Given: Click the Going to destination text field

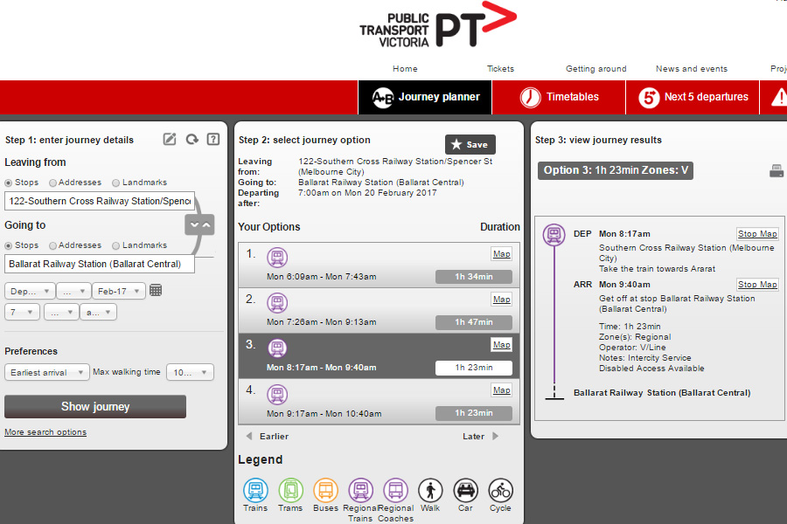Looking at the screenshot, I should 99,264.
